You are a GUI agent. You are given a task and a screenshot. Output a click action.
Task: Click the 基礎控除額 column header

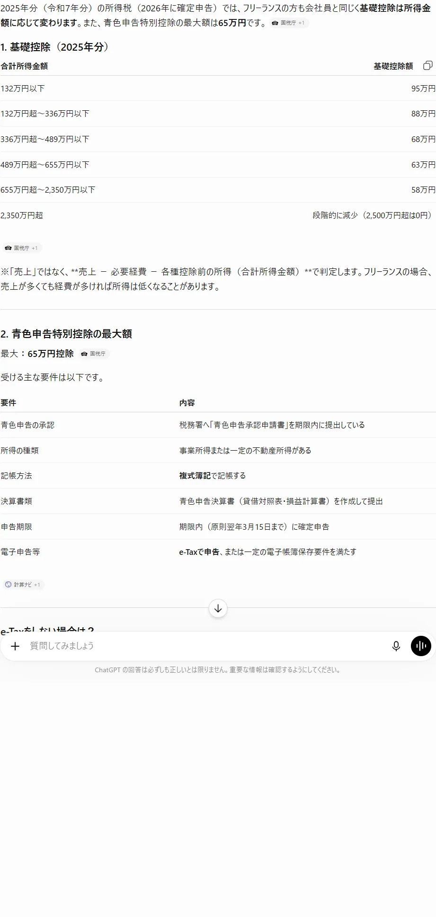393,66
